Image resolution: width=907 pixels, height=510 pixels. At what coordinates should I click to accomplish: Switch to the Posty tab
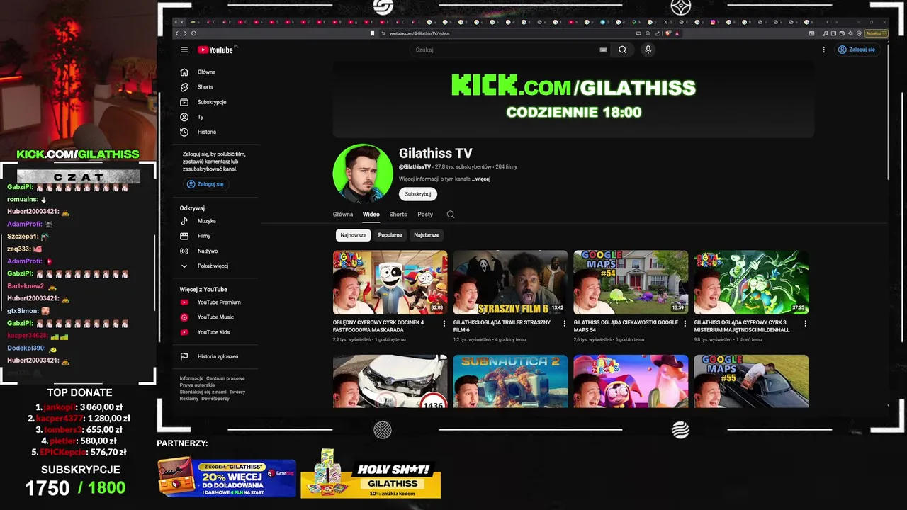[425, 215]
